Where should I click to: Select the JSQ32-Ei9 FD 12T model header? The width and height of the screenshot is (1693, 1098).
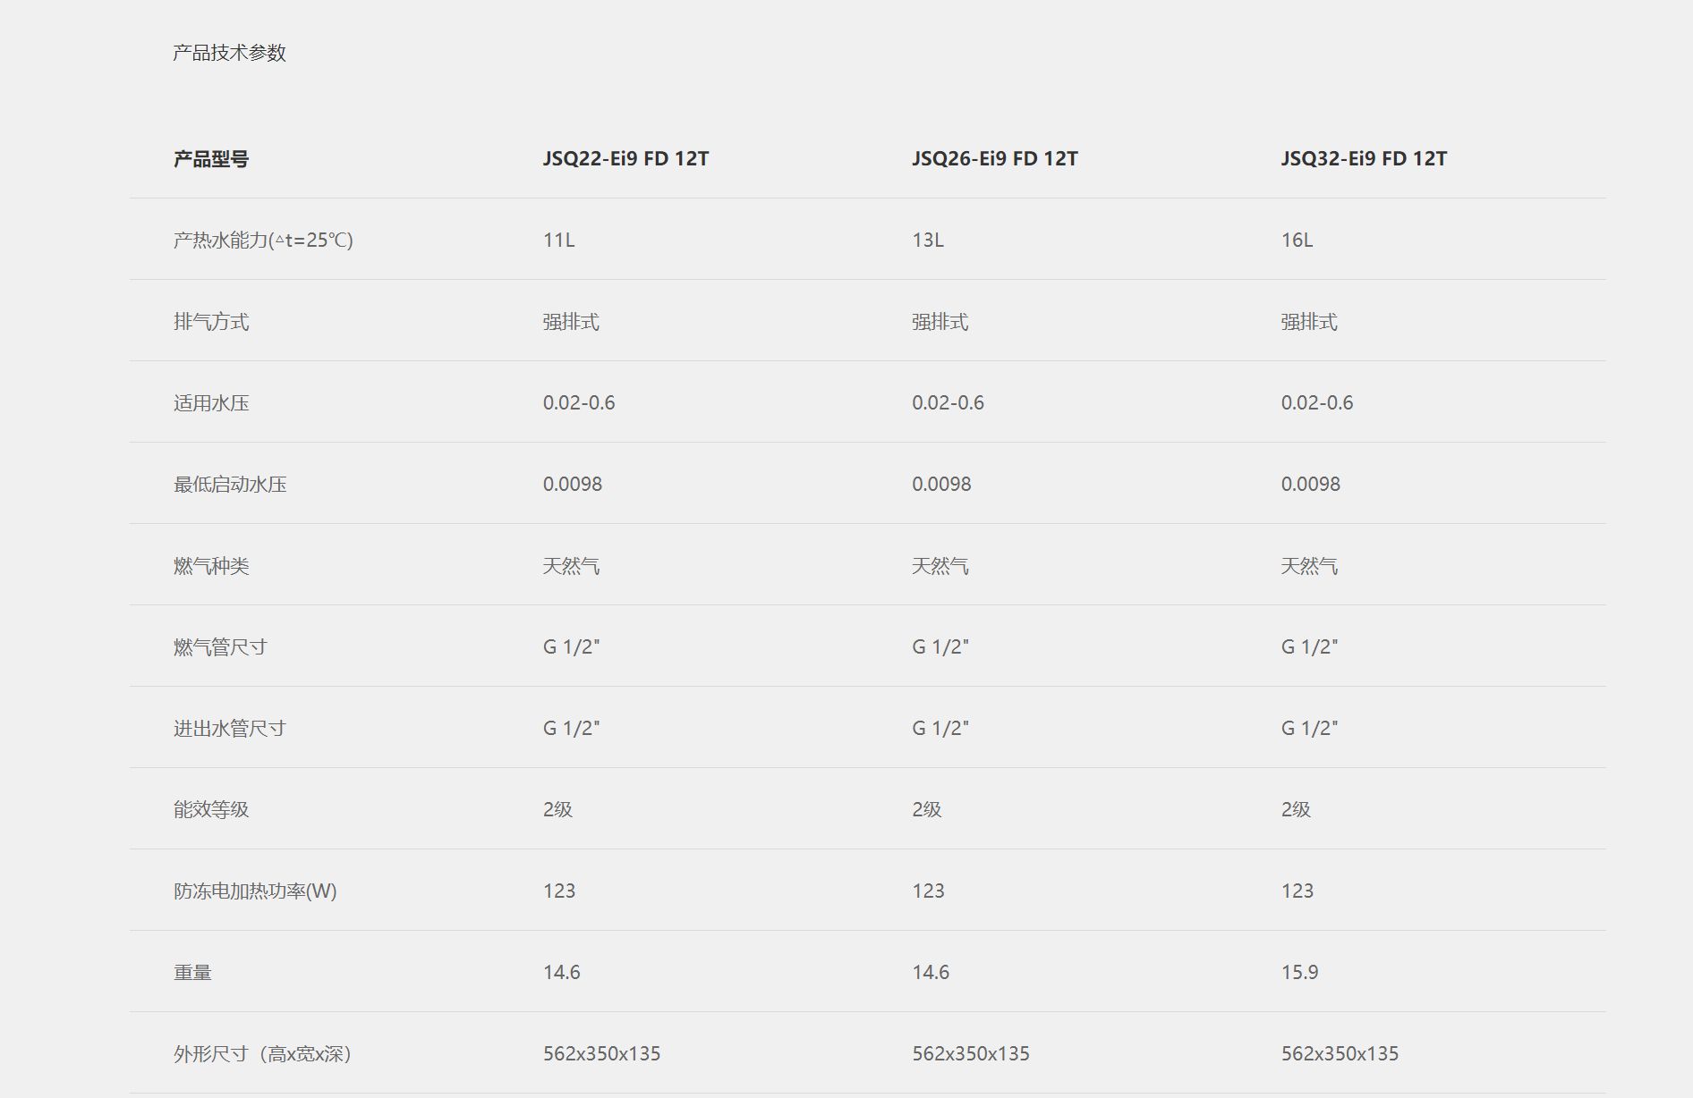(1364, 158)
